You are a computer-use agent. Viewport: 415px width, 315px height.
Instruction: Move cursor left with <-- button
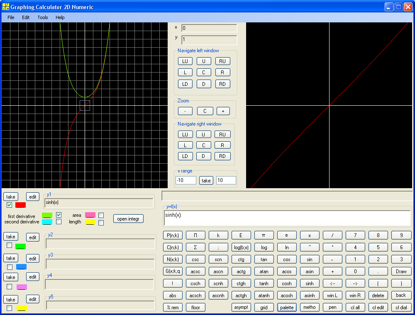[x=332, y=283]
